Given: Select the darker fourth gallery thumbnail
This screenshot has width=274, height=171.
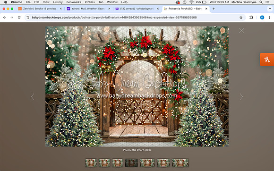Looking at the screenshot, I should [131, 163].
